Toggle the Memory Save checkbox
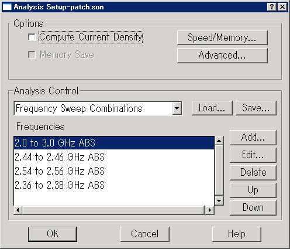The image size is (290, 249). pos(32,54)
